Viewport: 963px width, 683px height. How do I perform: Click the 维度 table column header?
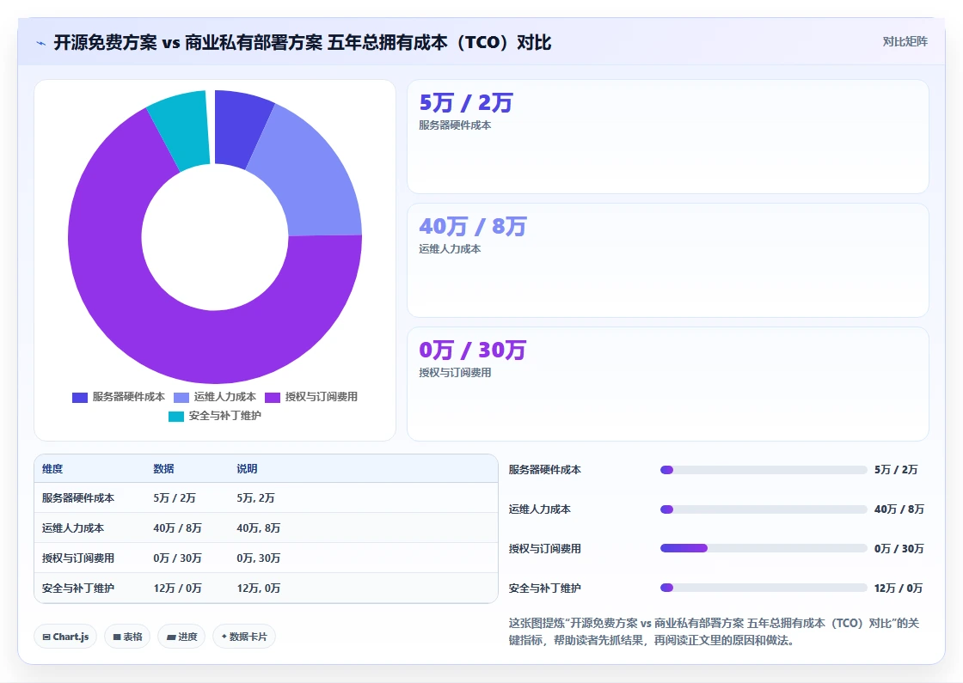(x=52, y=469)
